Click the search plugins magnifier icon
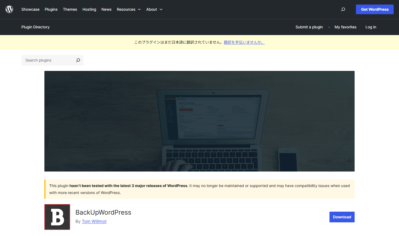Image resolution: width=399 pixels, height=236 pixels. click(78, 60)
